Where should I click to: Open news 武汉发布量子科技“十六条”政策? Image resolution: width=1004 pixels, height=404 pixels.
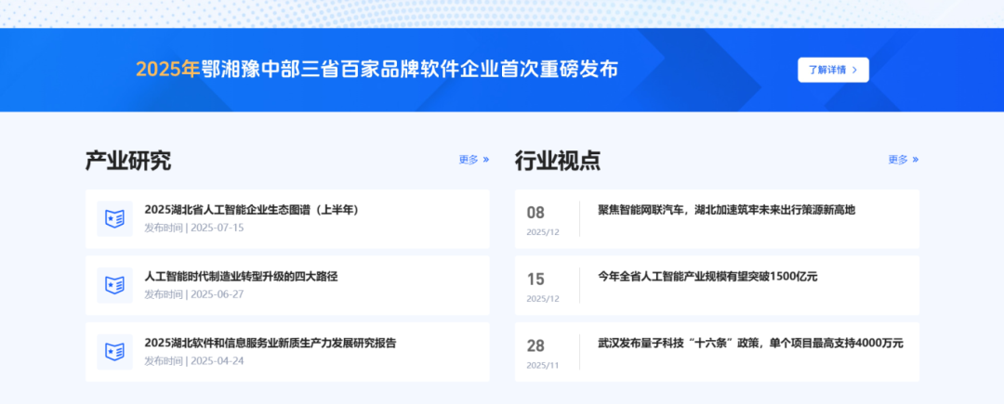(750, 344)
